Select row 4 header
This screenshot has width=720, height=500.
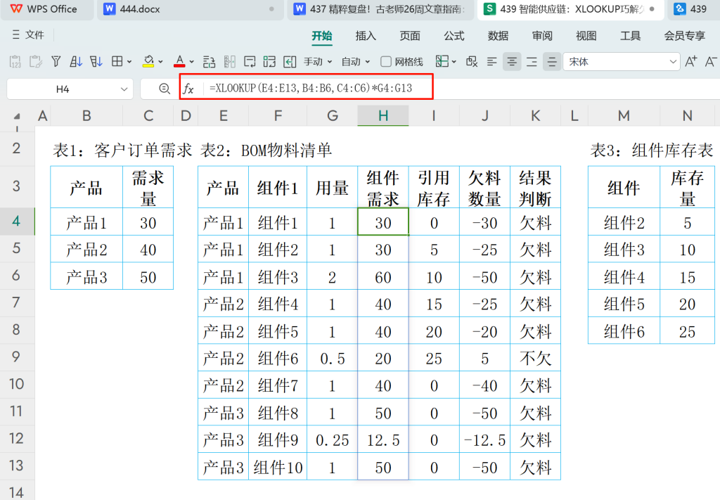[17, 222]
